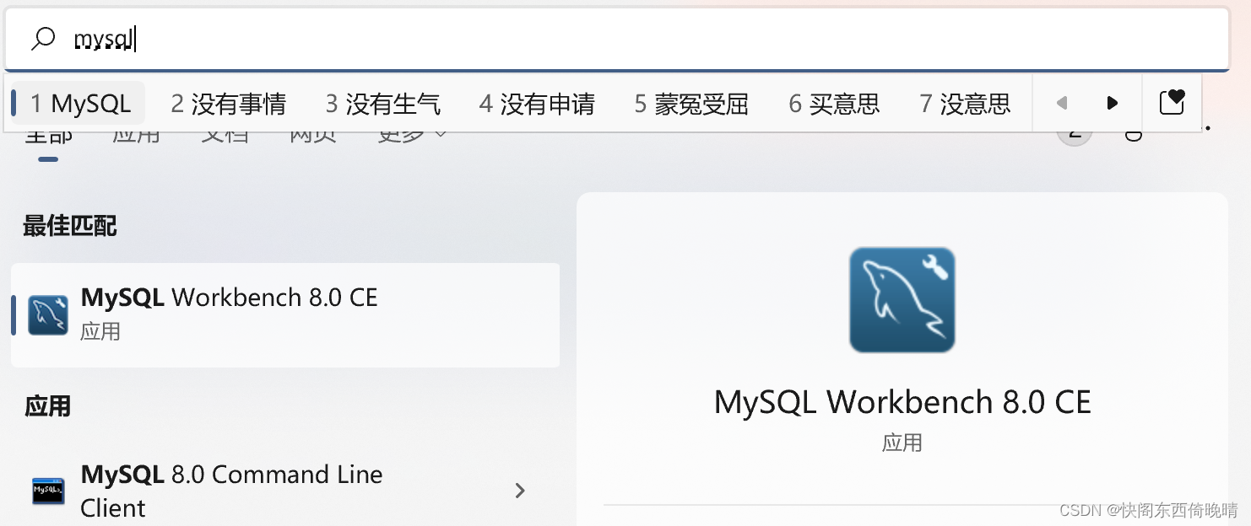Choose IME candidate 2 没有事情
The image size is (1251, 526).
pyautogui.click(x=228, y=104)
